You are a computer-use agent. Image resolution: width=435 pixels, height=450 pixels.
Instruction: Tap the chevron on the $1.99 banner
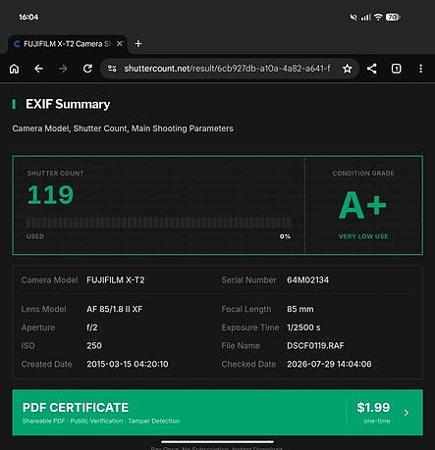coord(407,413)
